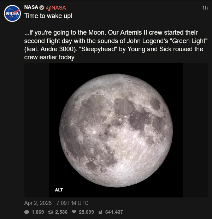Open the Apr 2, 2026 date permalink
212x219 pixels.
coord(38,203)
